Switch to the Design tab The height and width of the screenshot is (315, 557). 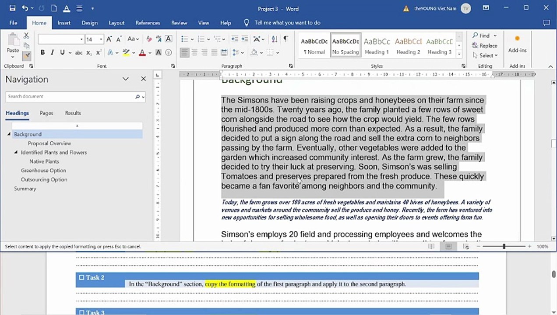(x=89, y=23)
